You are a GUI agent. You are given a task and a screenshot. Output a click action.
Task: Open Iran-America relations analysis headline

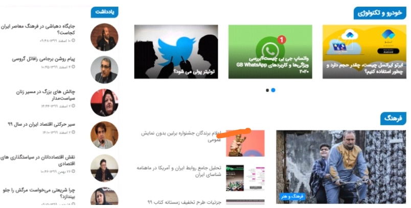179,171
